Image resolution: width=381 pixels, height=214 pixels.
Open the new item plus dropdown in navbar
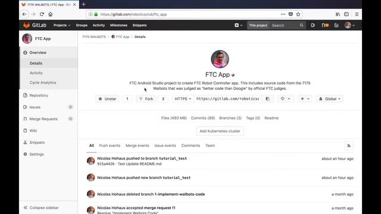pos(238,25)
